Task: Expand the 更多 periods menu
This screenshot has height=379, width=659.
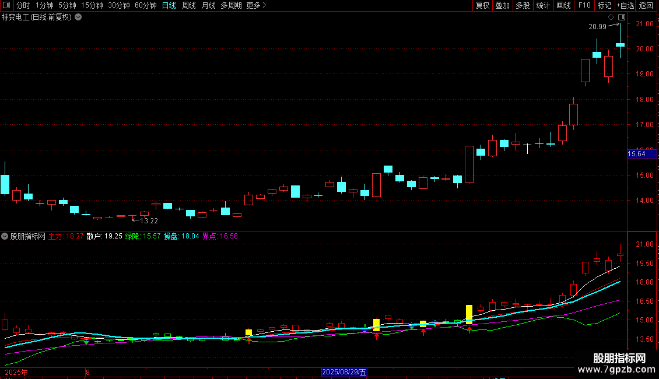Action: click(x=257, y=5)
